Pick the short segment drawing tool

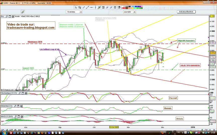point(84,7)
